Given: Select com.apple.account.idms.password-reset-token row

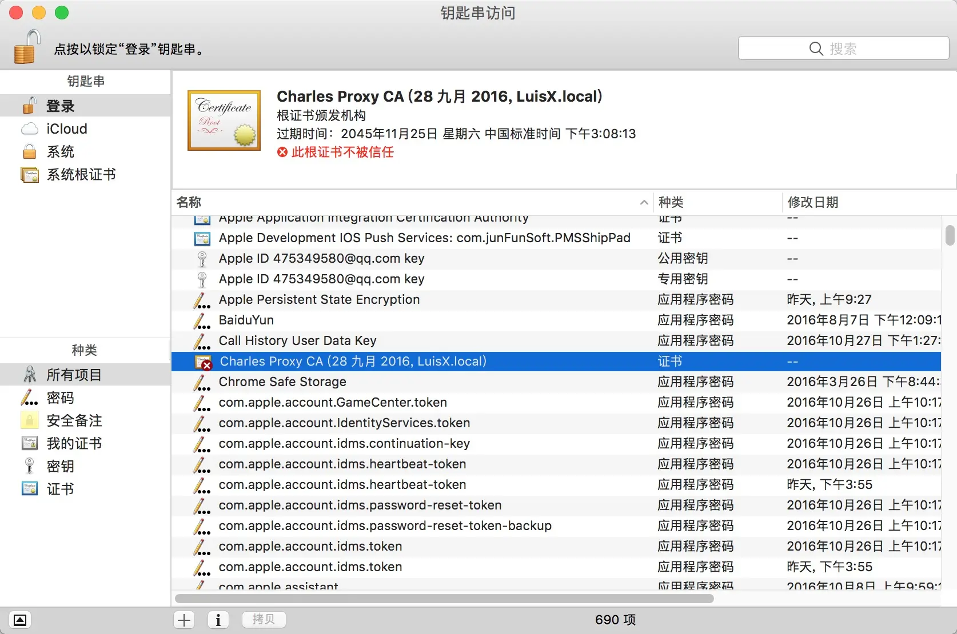Looking at the screenshot, I should pyautogui.click(x=556, y=505).
